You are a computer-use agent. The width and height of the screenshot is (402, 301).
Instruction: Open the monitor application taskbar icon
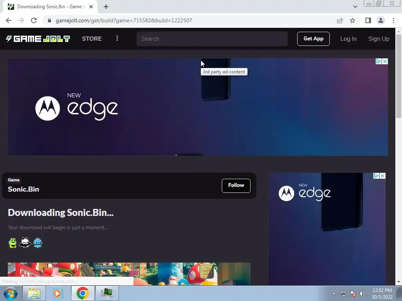107,293
